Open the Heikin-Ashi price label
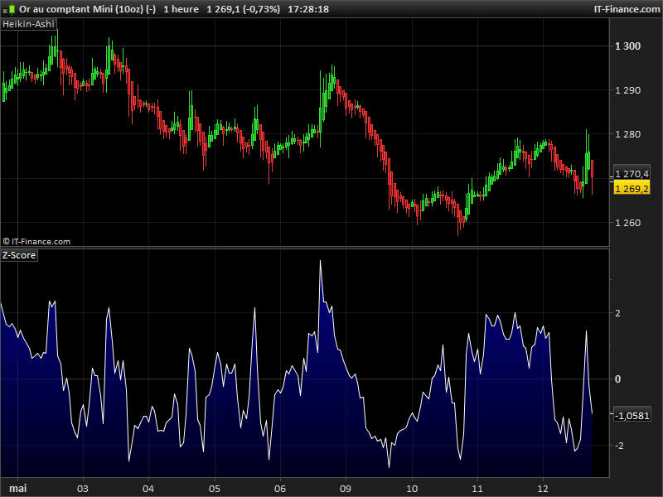This screenshot has width=663, height=497. click(x=29, y=24)
